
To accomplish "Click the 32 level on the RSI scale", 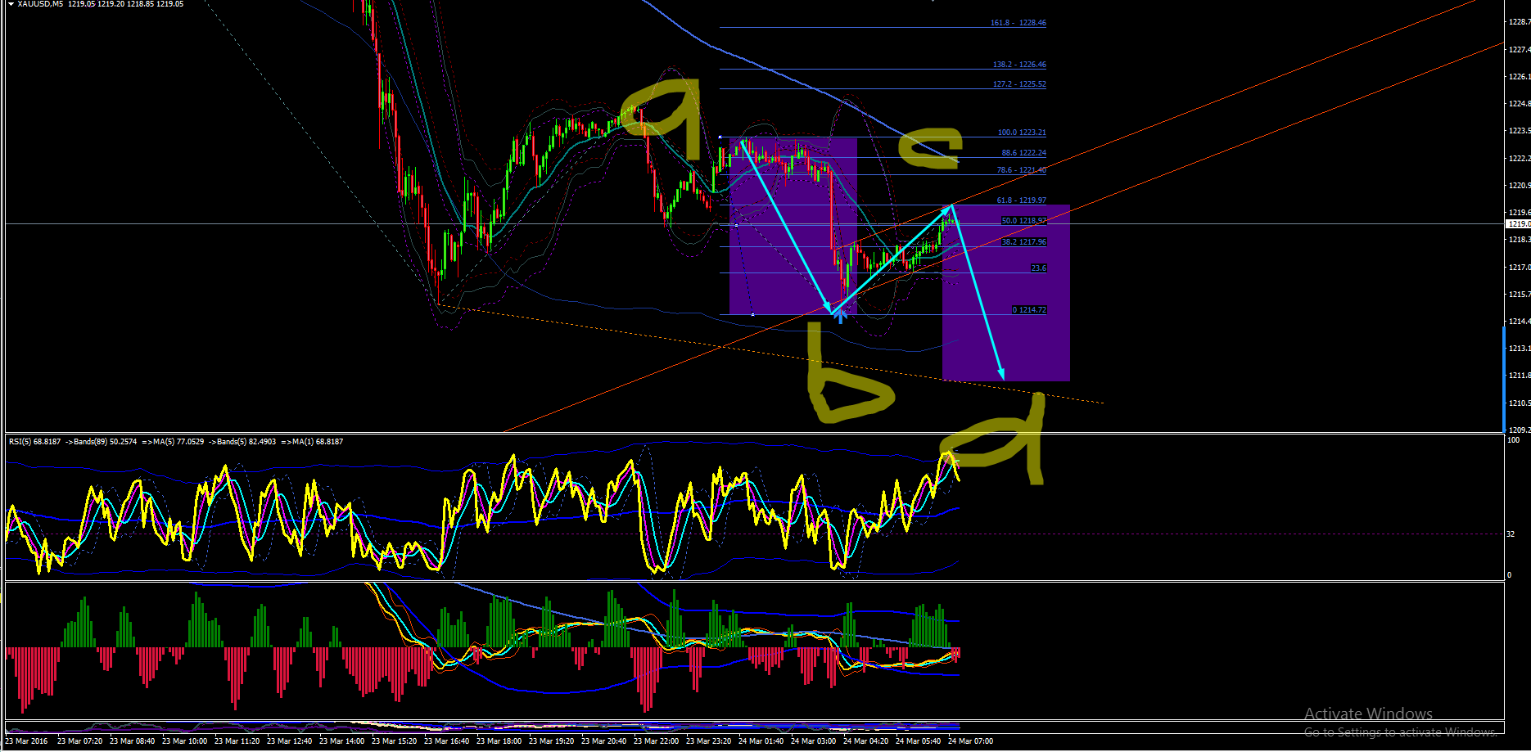I will [1511, 534].
